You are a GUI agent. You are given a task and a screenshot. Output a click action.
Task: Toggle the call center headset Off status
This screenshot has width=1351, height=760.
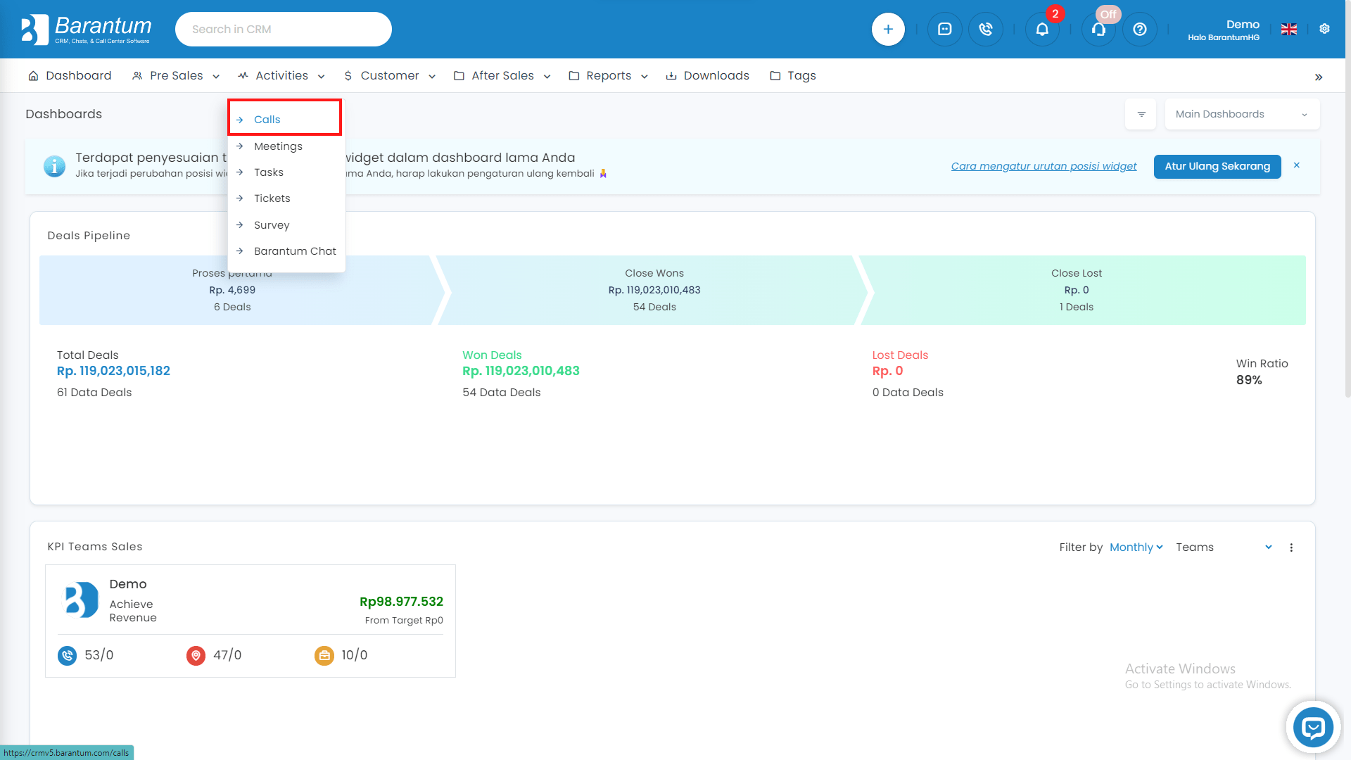click(x=1098, y=29)
